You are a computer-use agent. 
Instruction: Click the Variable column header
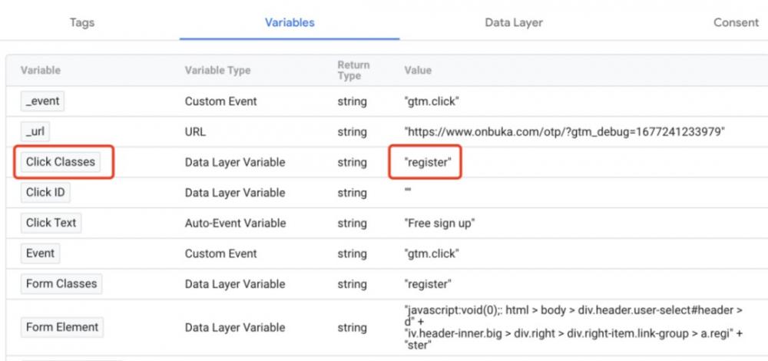click(41, 70)
